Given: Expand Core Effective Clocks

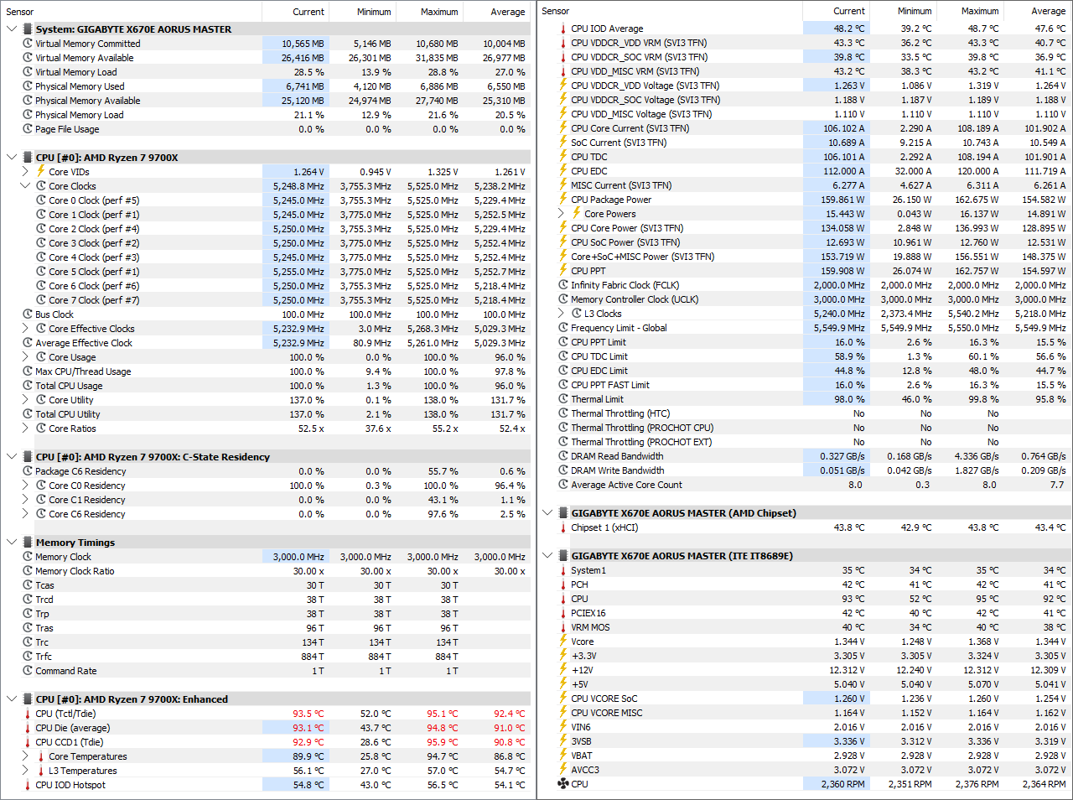Looking at the screenshot, I should click(25, 329).
